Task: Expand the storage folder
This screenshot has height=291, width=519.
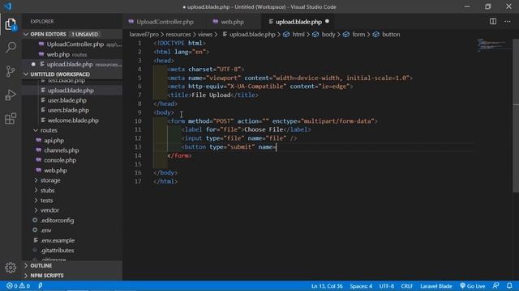Action: tap(50, 180)
